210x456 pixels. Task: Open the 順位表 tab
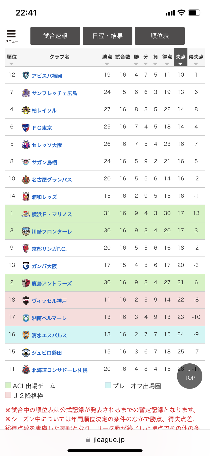(x=160, y=36)
